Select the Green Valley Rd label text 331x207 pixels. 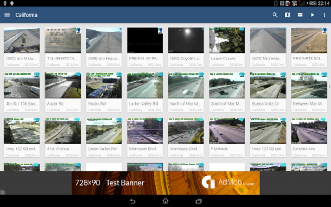click(x=102, y=149)
